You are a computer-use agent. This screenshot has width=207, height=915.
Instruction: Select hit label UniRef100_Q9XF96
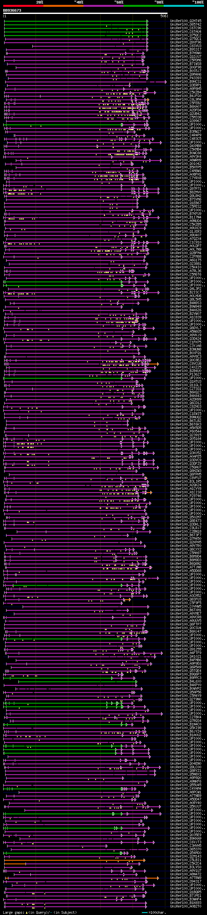coord(186,42)
